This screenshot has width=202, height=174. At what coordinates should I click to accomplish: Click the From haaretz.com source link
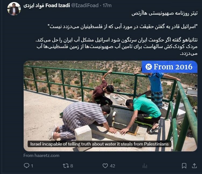coord(41,156)
